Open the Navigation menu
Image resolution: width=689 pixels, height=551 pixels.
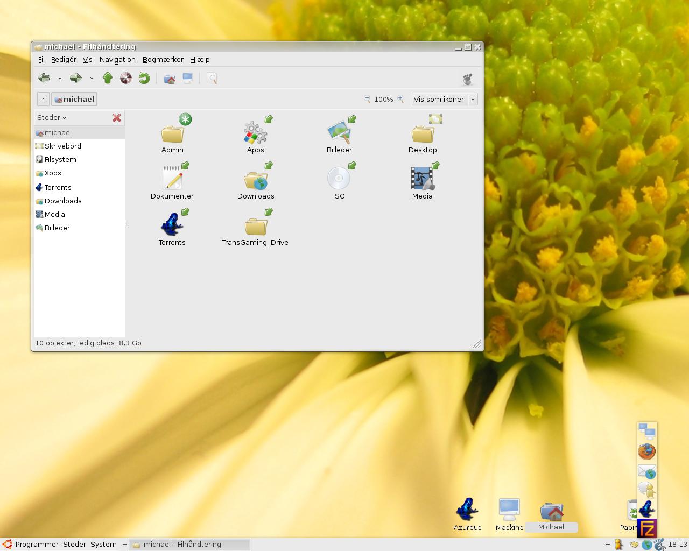[x=117, y=60]
